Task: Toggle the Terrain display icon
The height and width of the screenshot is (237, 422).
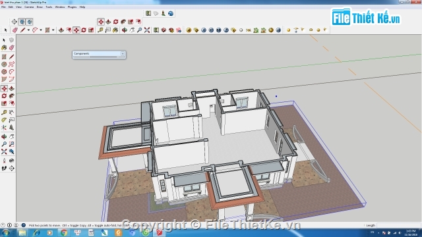Action: point(156,13)
